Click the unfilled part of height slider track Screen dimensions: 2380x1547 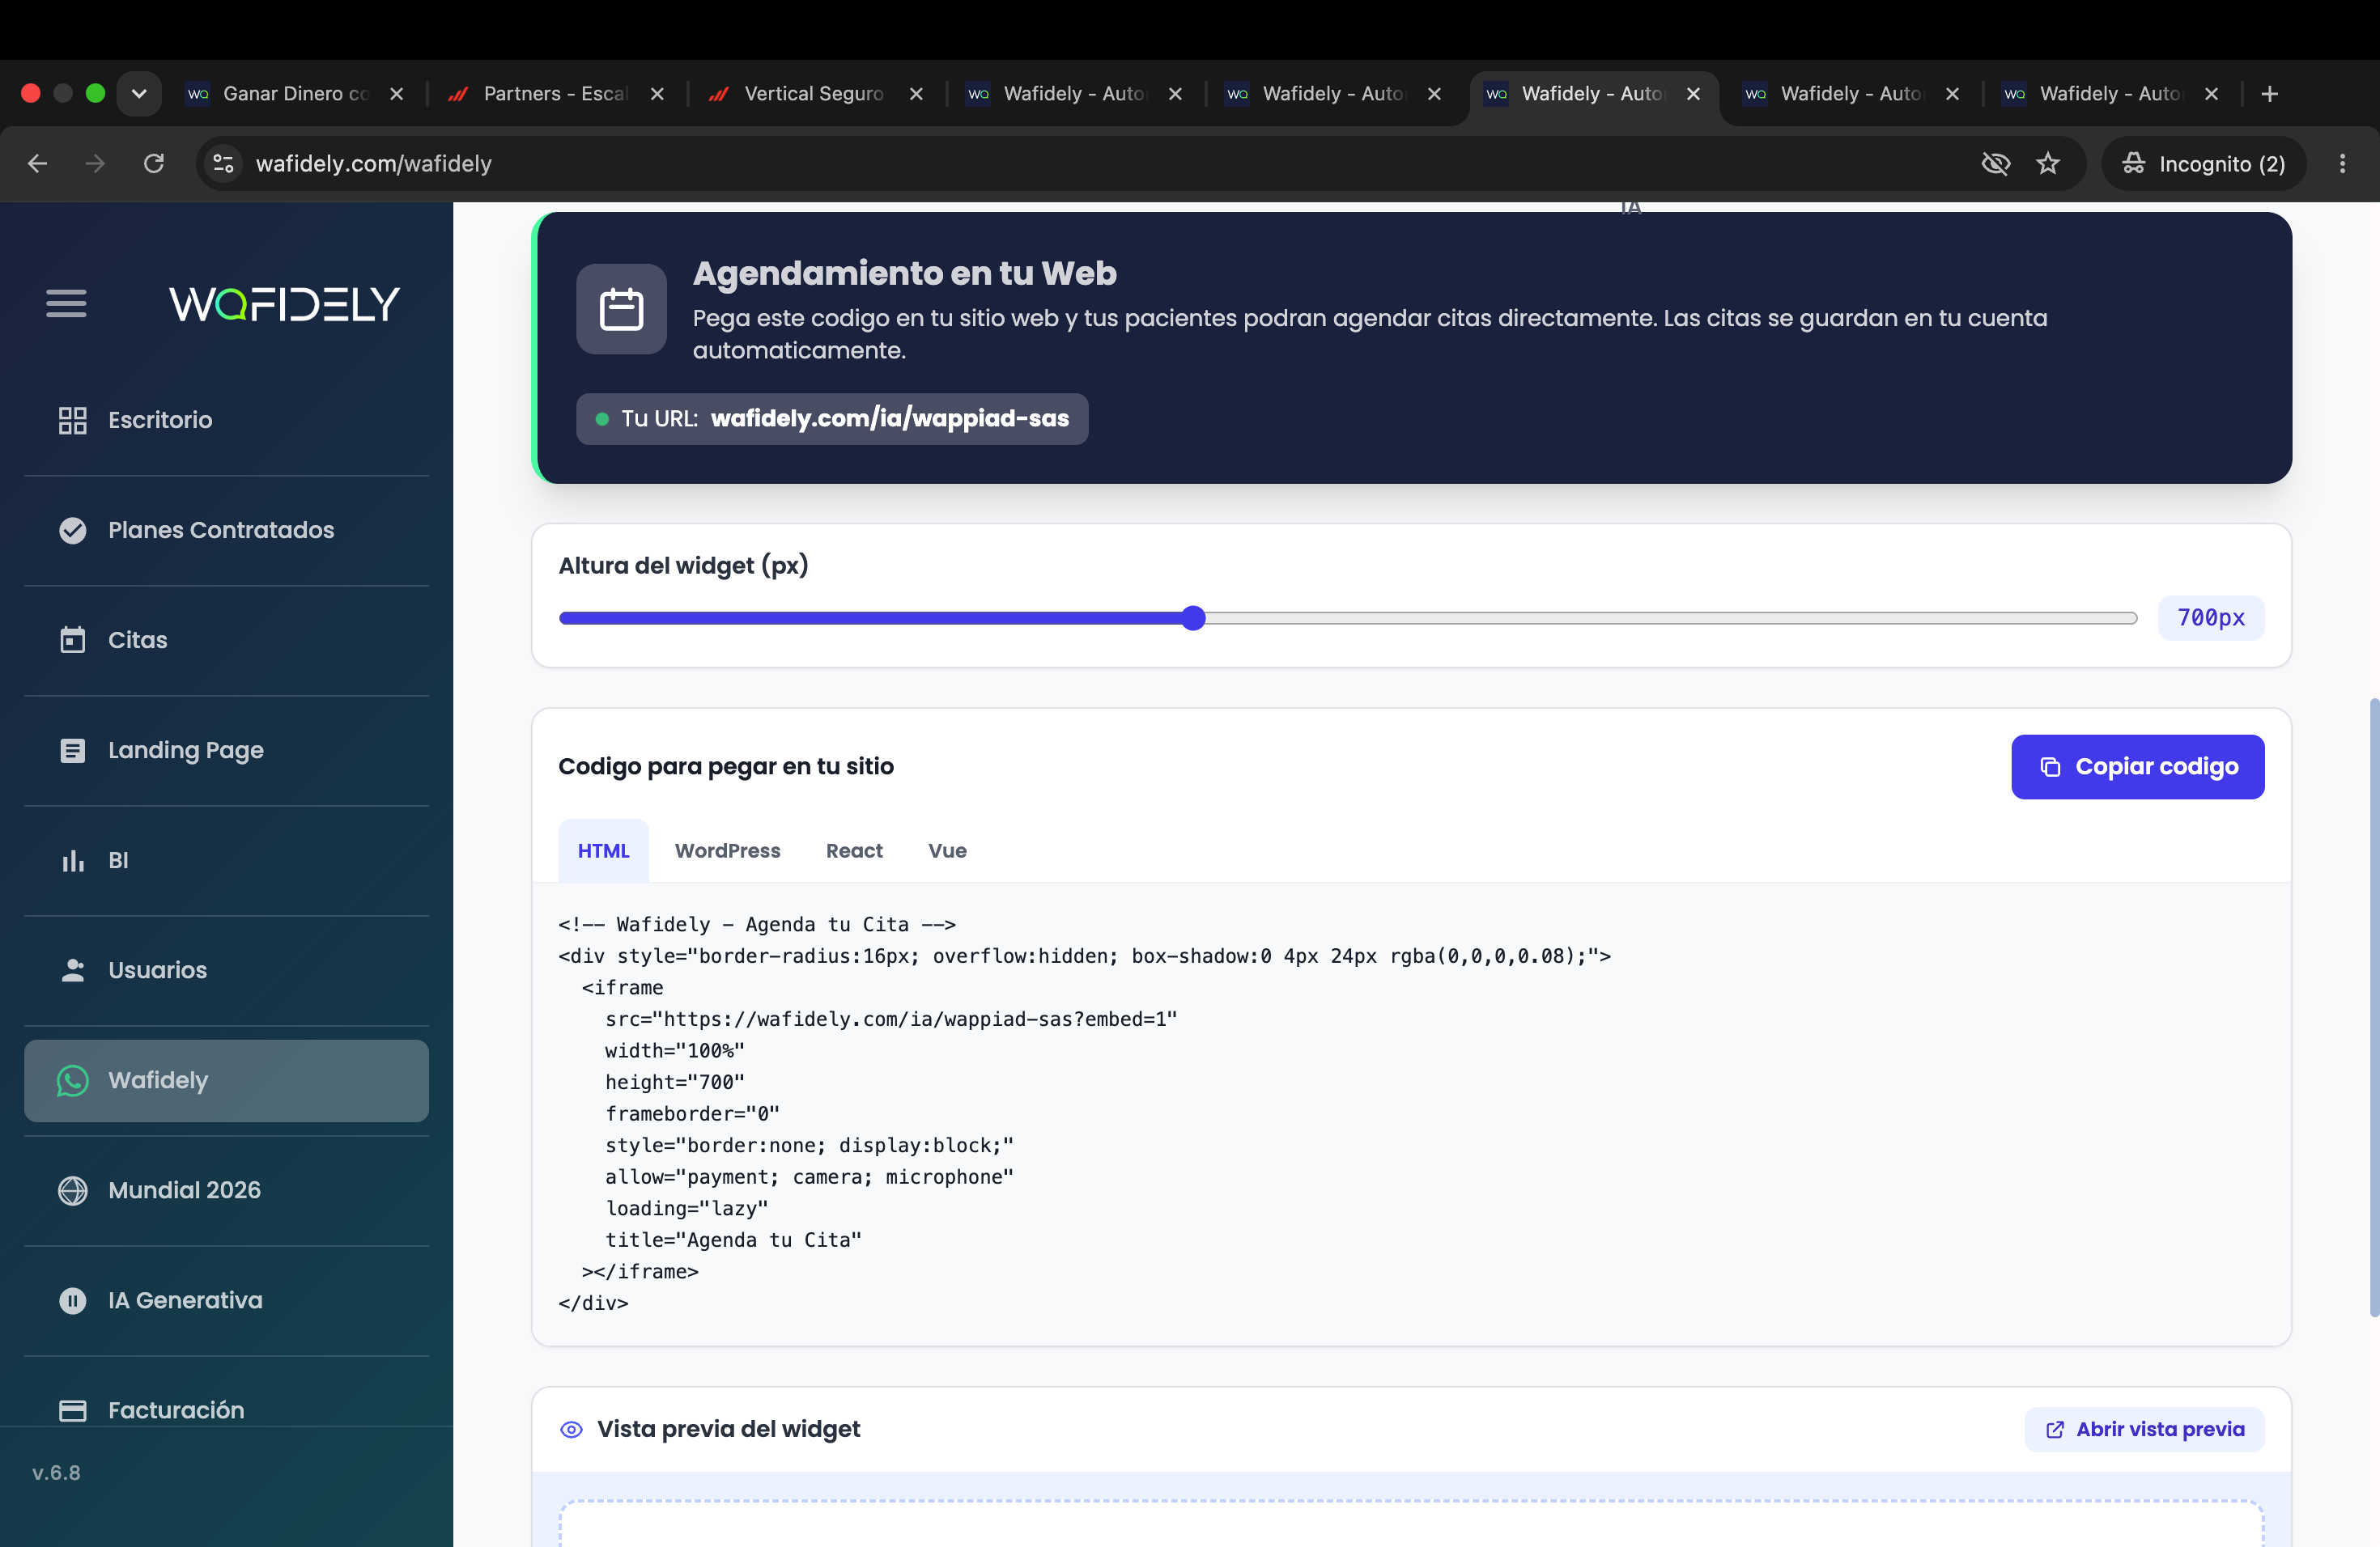coord(1671,617)
